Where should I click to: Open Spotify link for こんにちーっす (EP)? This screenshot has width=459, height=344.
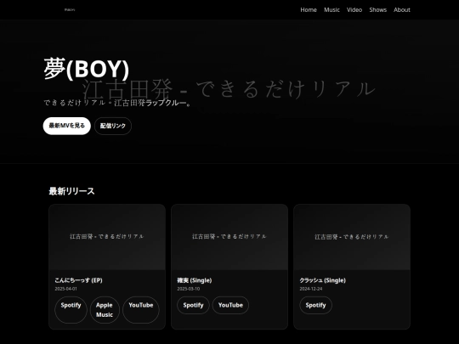point(71,310)
